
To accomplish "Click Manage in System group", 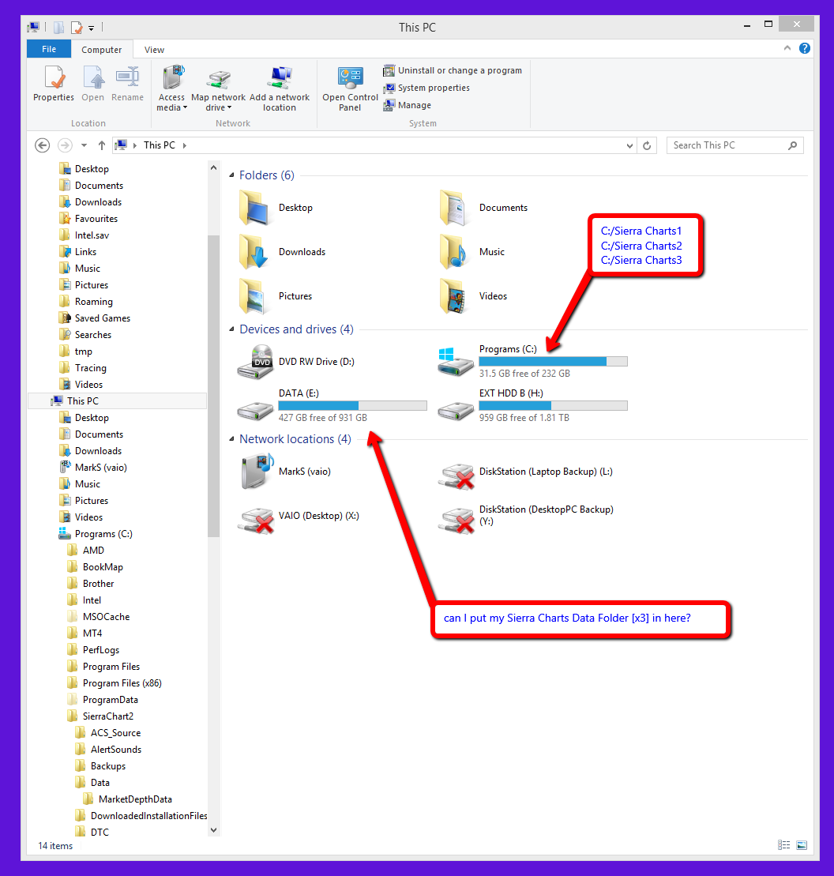I will [x=408, y=105].
